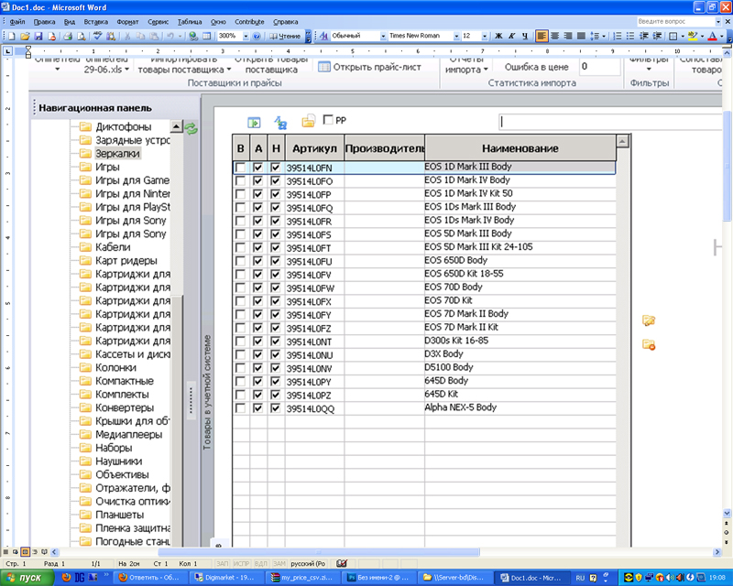Open the highlight color dropdown arrow
The image size is (733, 586).
(702, 36)
